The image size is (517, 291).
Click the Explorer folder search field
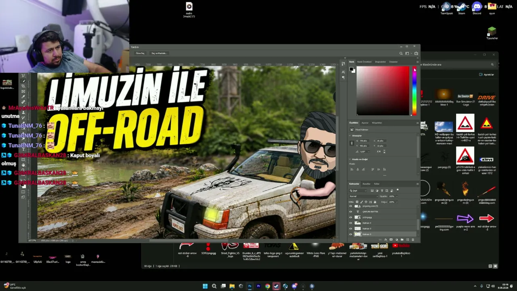point(458,64)
